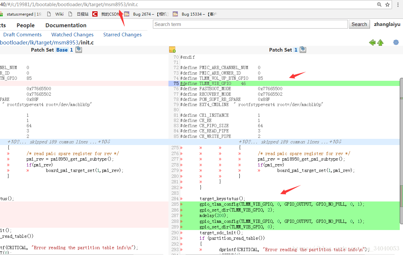Click line number 289 to comment
The image size is (403, 255).
tap(175, 227)
